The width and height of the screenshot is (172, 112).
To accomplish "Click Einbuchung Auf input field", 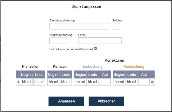I will tap(105, 82).
